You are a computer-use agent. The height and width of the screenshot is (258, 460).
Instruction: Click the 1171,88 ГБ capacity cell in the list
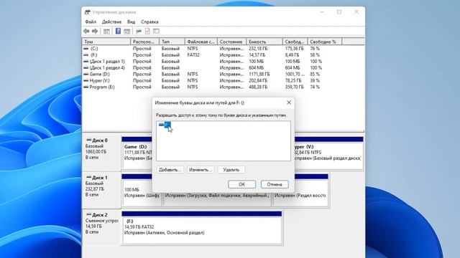pyautogui.click(x=259, y=75)
